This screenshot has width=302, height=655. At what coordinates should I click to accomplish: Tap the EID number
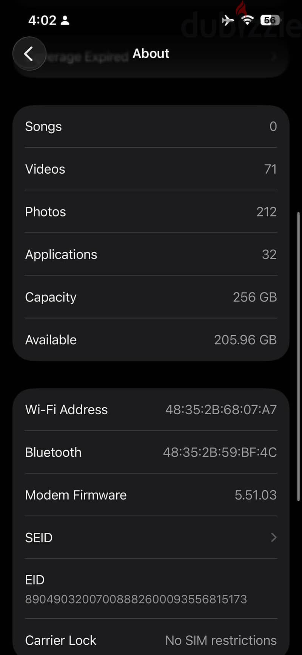136,599
